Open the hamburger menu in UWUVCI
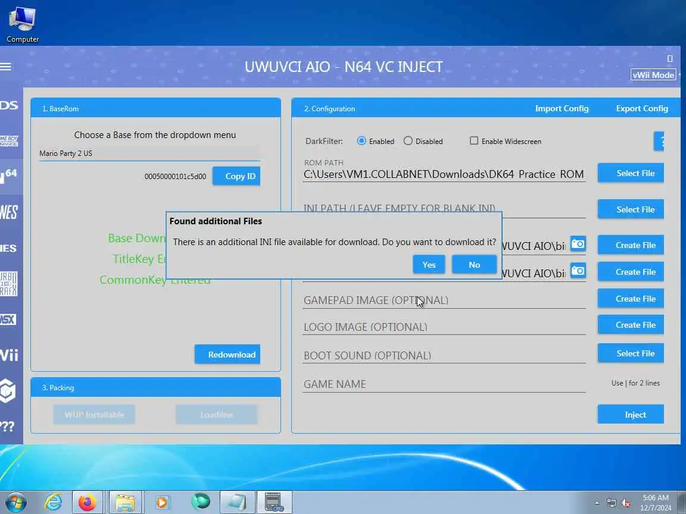 pyautogui.click(x=6, y=67)
